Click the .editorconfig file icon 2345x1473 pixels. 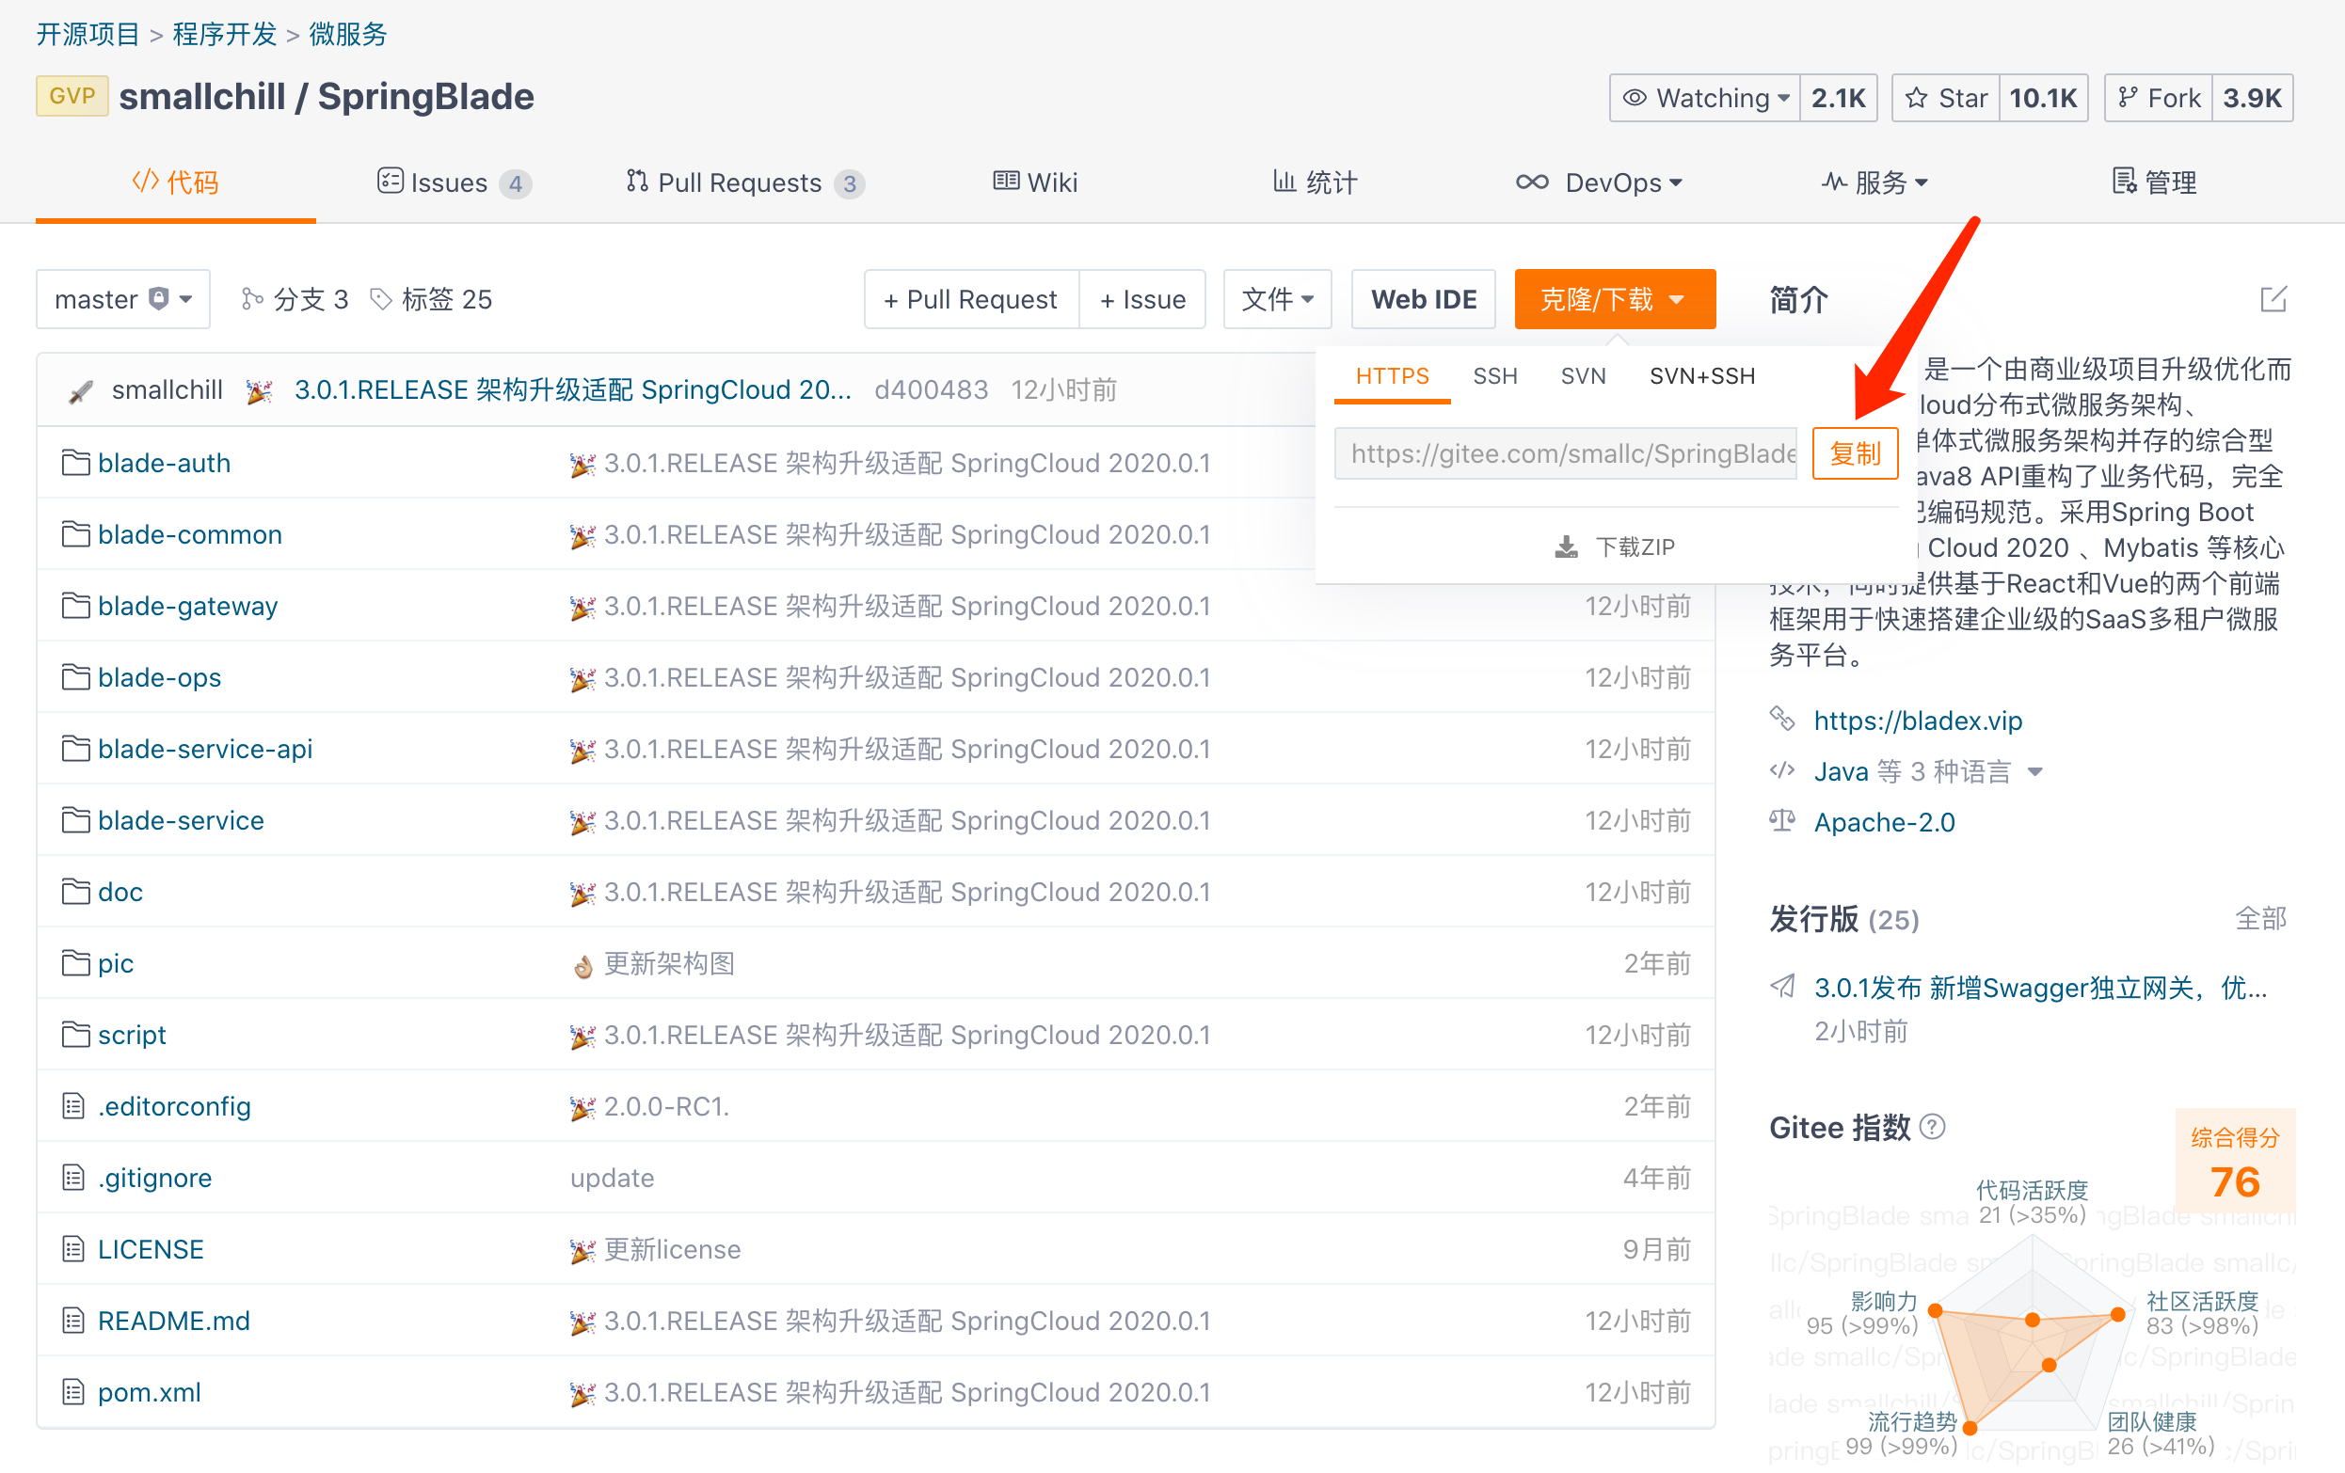click(x=73, y=1106)
